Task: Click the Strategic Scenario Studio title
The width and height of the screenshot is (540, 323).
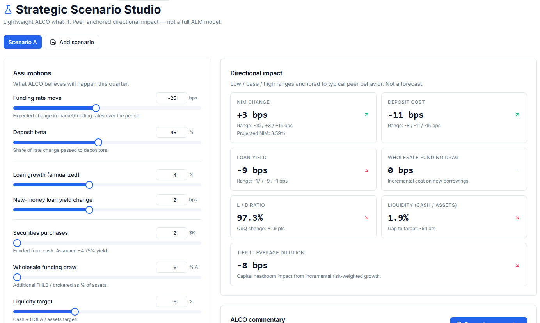Action: (x=88, y=9)
